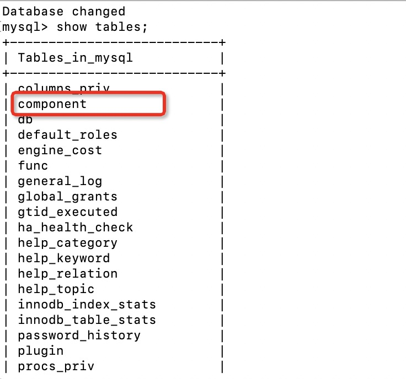
Task: Select the func table row
Action: (33, 165)
